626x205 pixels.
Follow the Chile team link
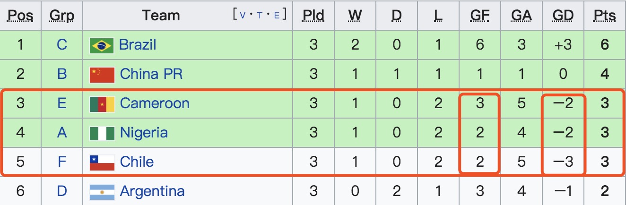click(x=137, y=162)
